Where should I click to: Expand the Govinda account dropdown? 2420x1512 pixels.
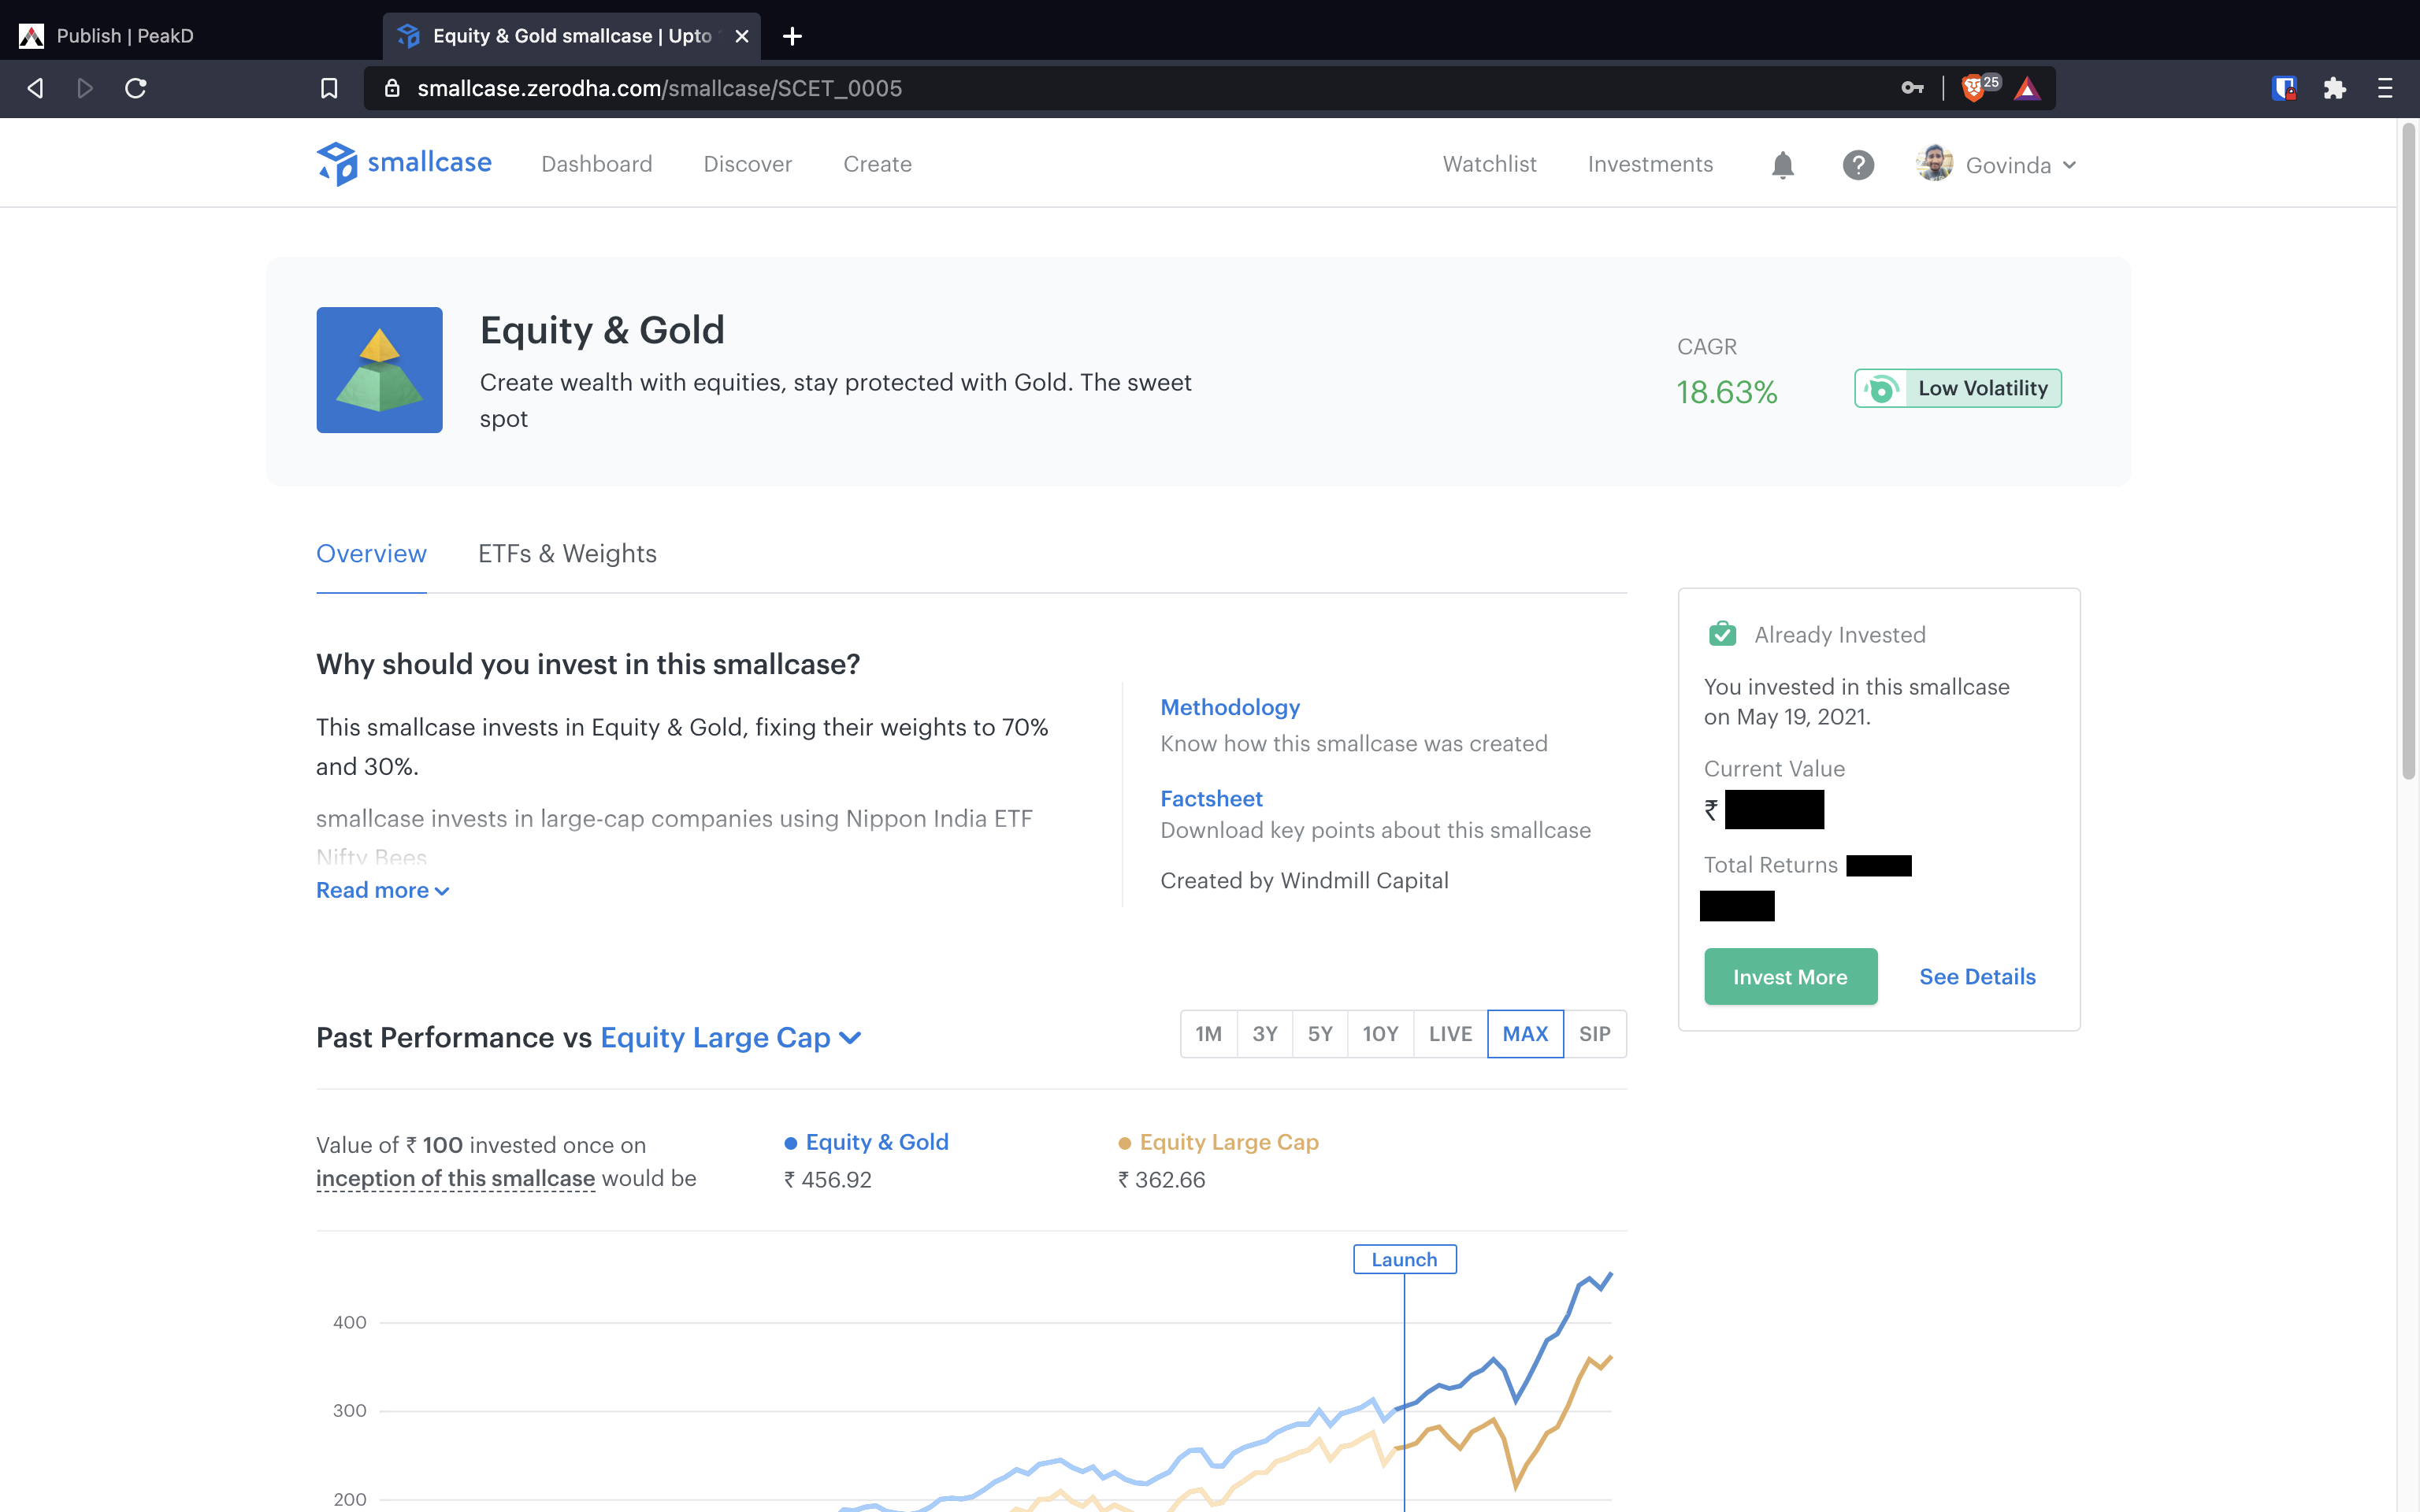(x=2021, y=165)
